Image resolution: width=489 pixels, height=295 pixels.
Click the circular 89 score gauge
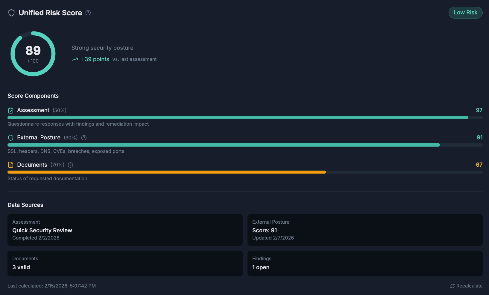33,54
